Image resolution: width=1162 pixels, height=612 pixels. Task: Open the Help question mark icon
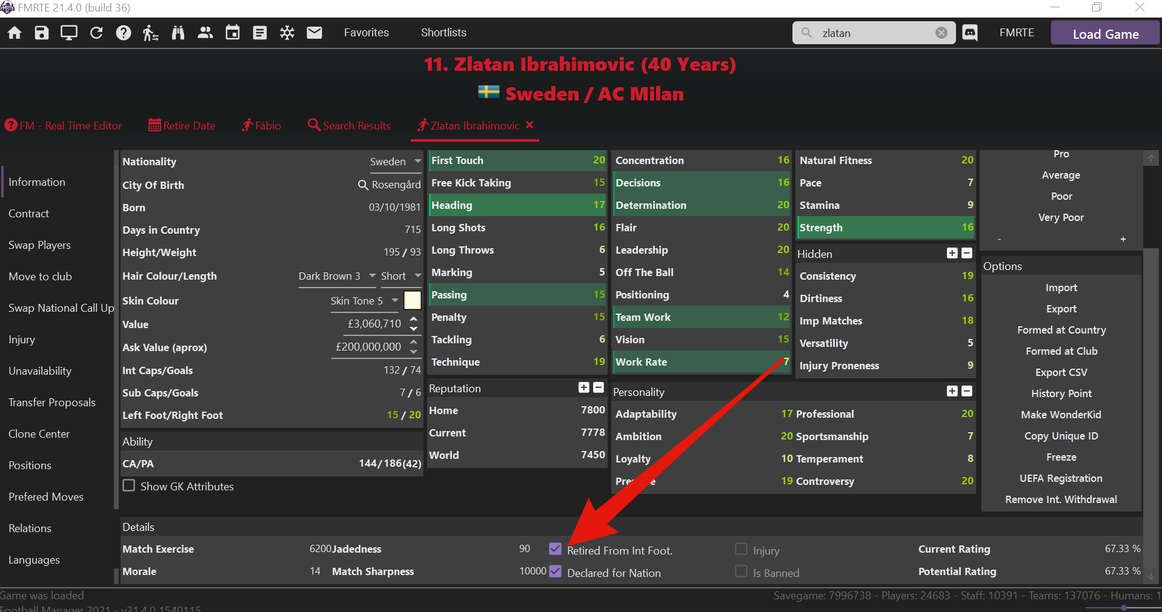(x=124, y=33)
